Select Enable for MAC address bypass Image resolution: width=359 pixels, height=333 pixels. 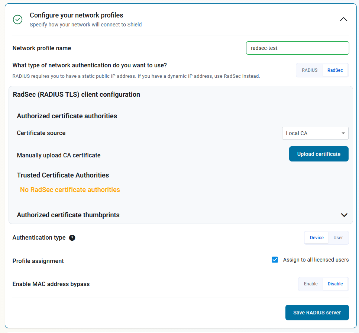(311, 284)
